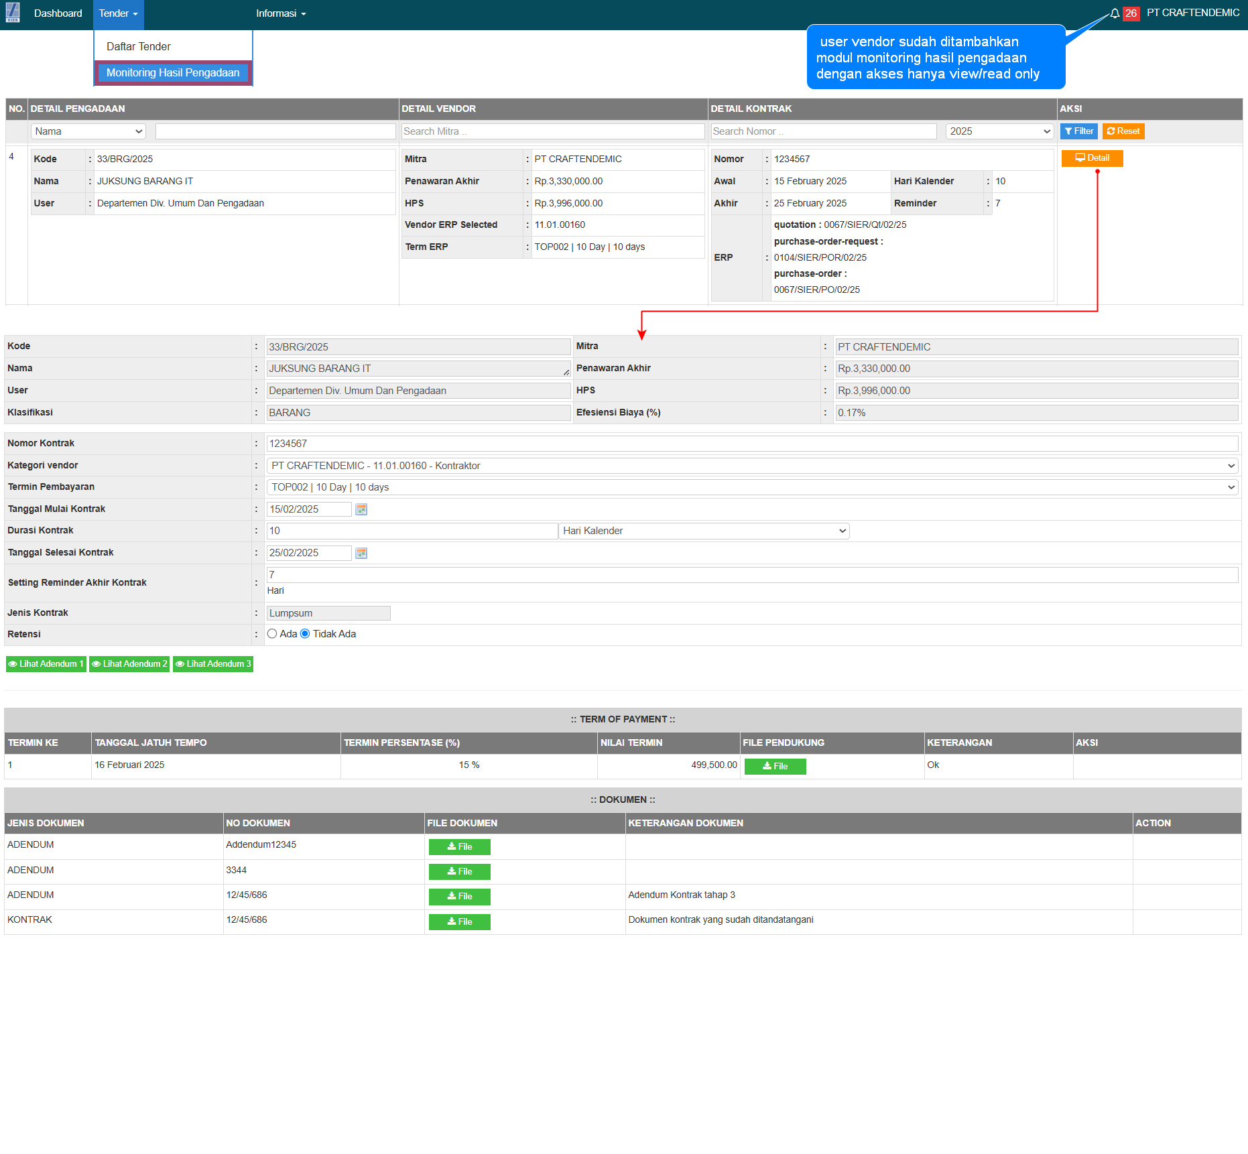Screen dimensions: 1248x1154
Task: Open the Hari Kalender duration unit dropdown
Action: coord(704,531)
